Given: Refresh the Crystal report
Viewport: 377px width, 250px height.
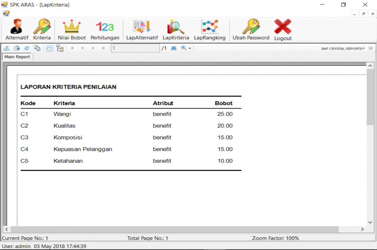Looking at the screenshot, I should [x=27, y=48].
